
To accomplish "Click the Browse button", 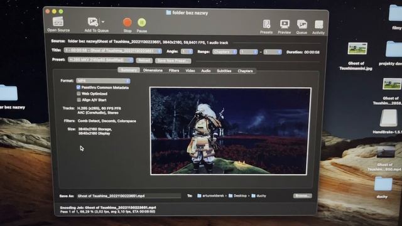I will point(303,196).
